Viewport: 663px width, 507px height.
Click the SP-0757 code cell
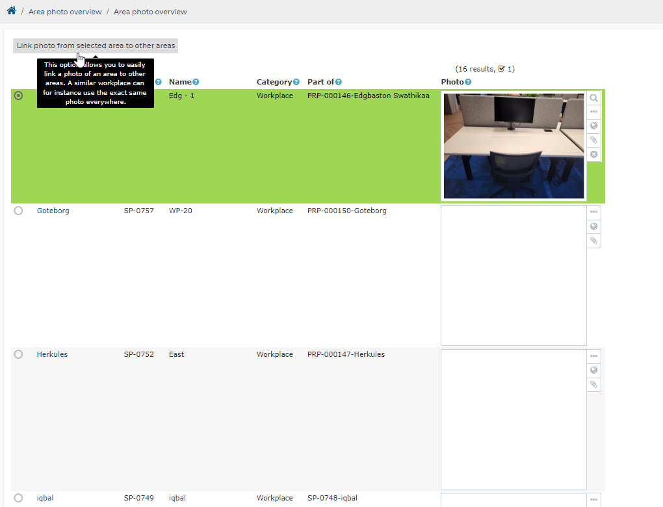pos(138,211)
